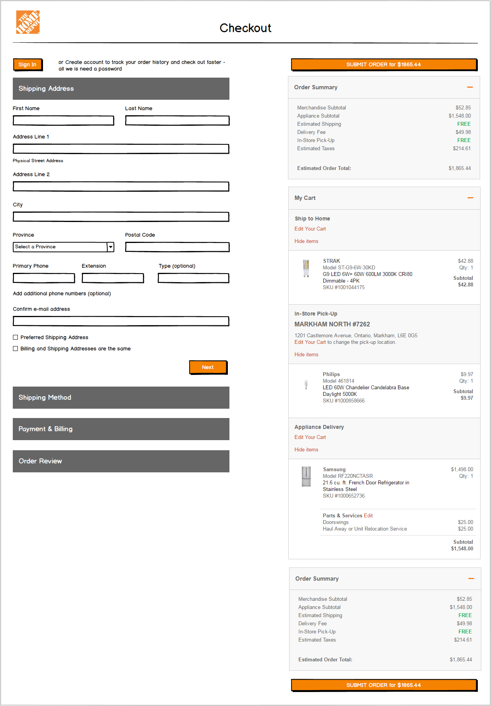Collapse bottom Order Summary with minus icon
Image resolution: width=491 pixels, height=706 pixels.
(471, 579)
